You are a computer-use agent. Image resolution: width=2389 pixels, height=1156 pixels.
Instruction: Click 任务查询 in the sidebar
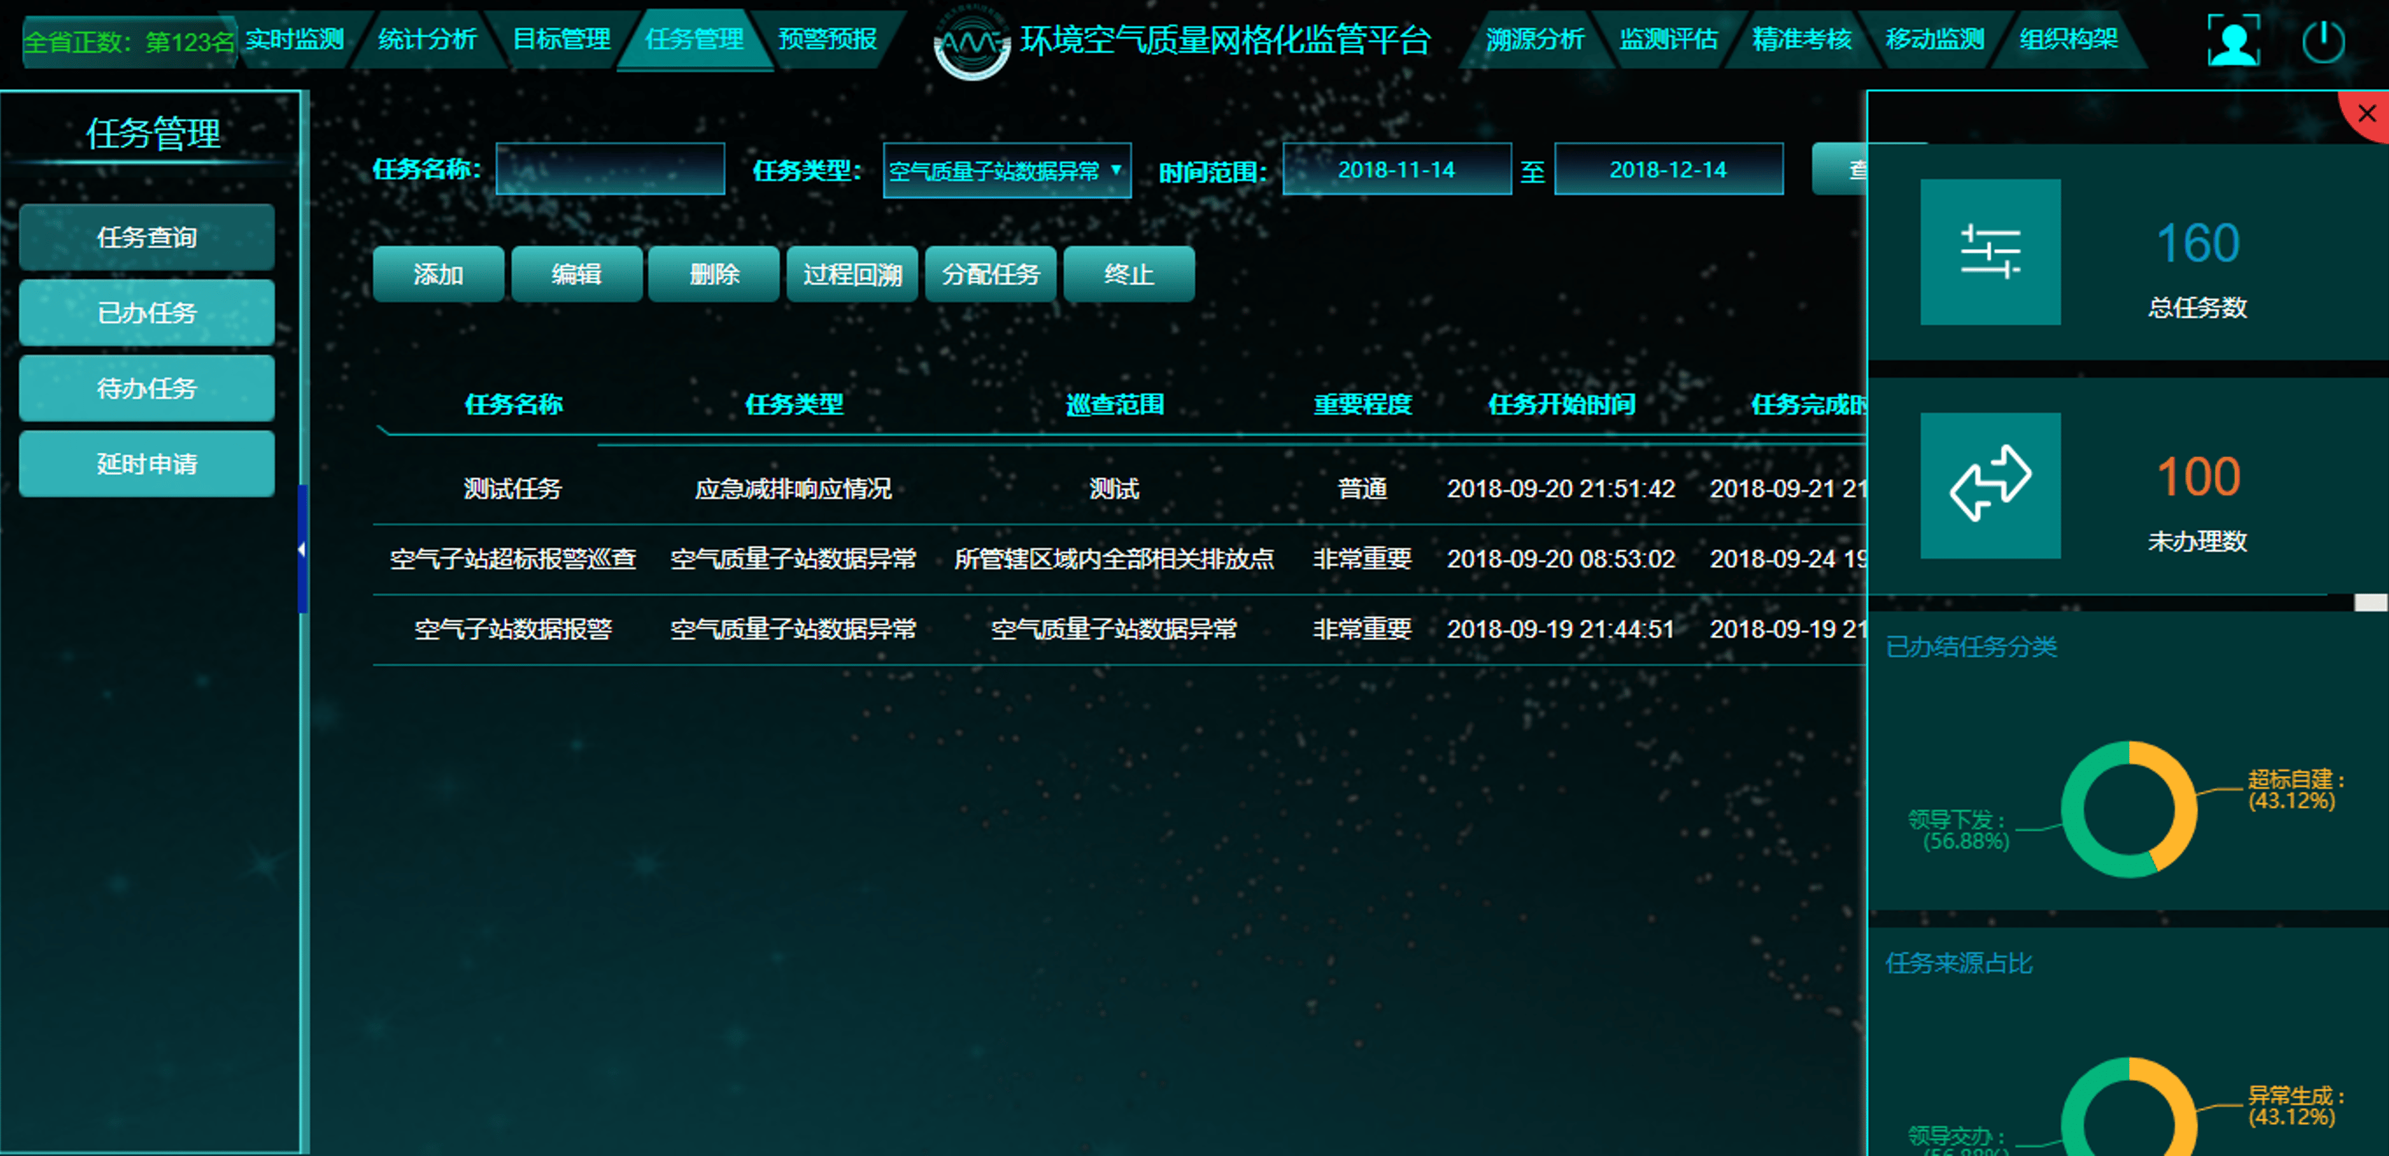point(147,237)
